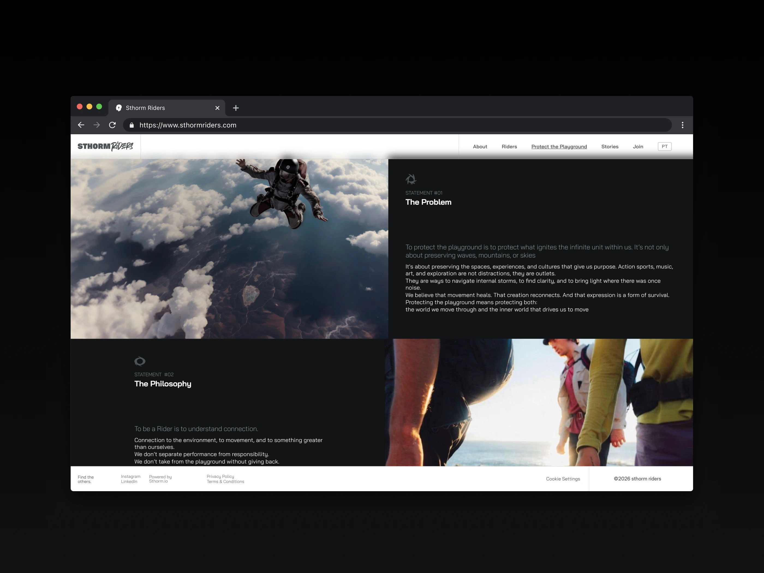Click the STATEMENT #01 label
Screen dimensions: 764x573
pos(424,193)
